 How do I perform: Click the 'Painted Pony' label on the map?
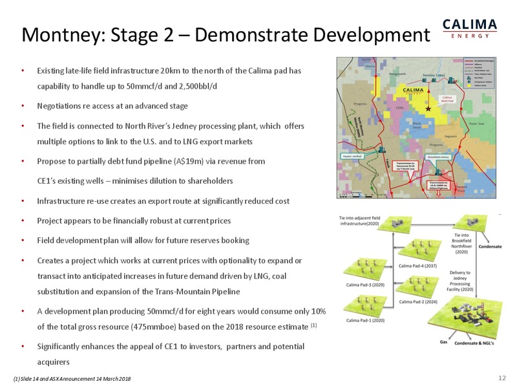(x=461, y=189)
